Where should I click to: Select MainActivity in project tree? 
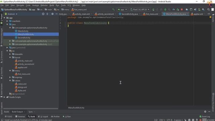23,31
